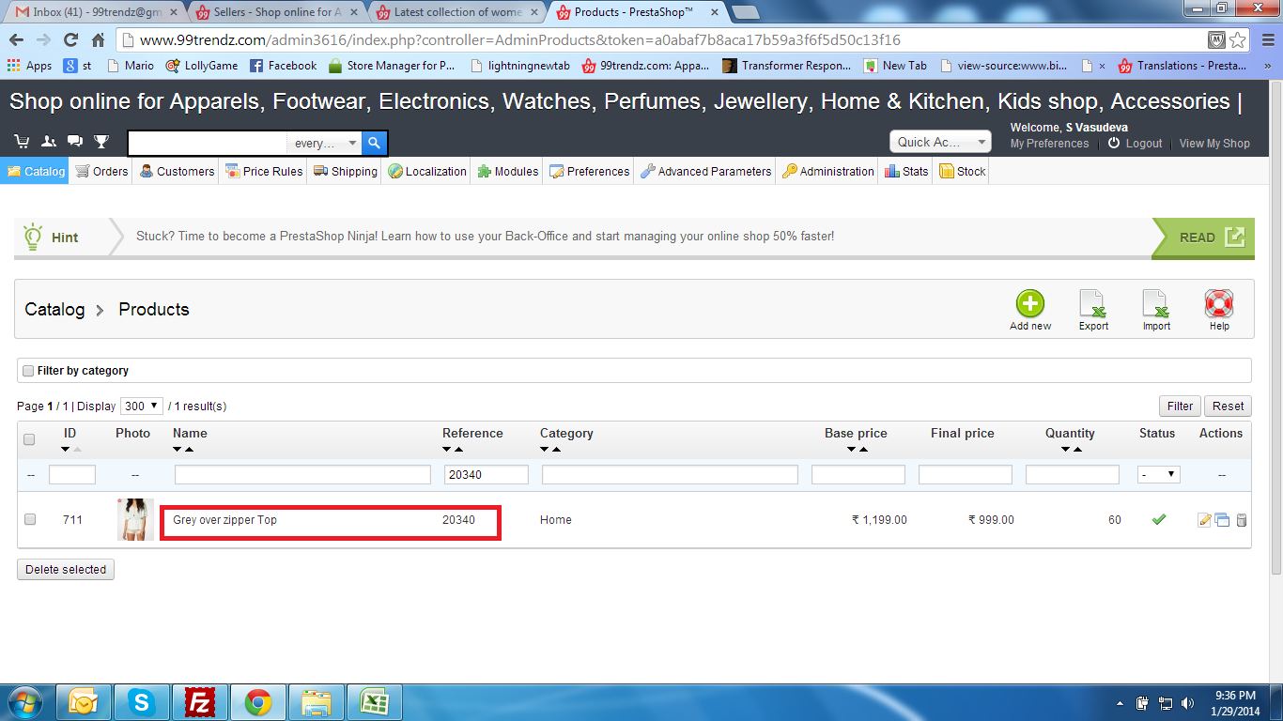The width and height of the screenshot is (1283, 721).
Task: Click the Name filter input field
Action: click(x=302, y=475)
